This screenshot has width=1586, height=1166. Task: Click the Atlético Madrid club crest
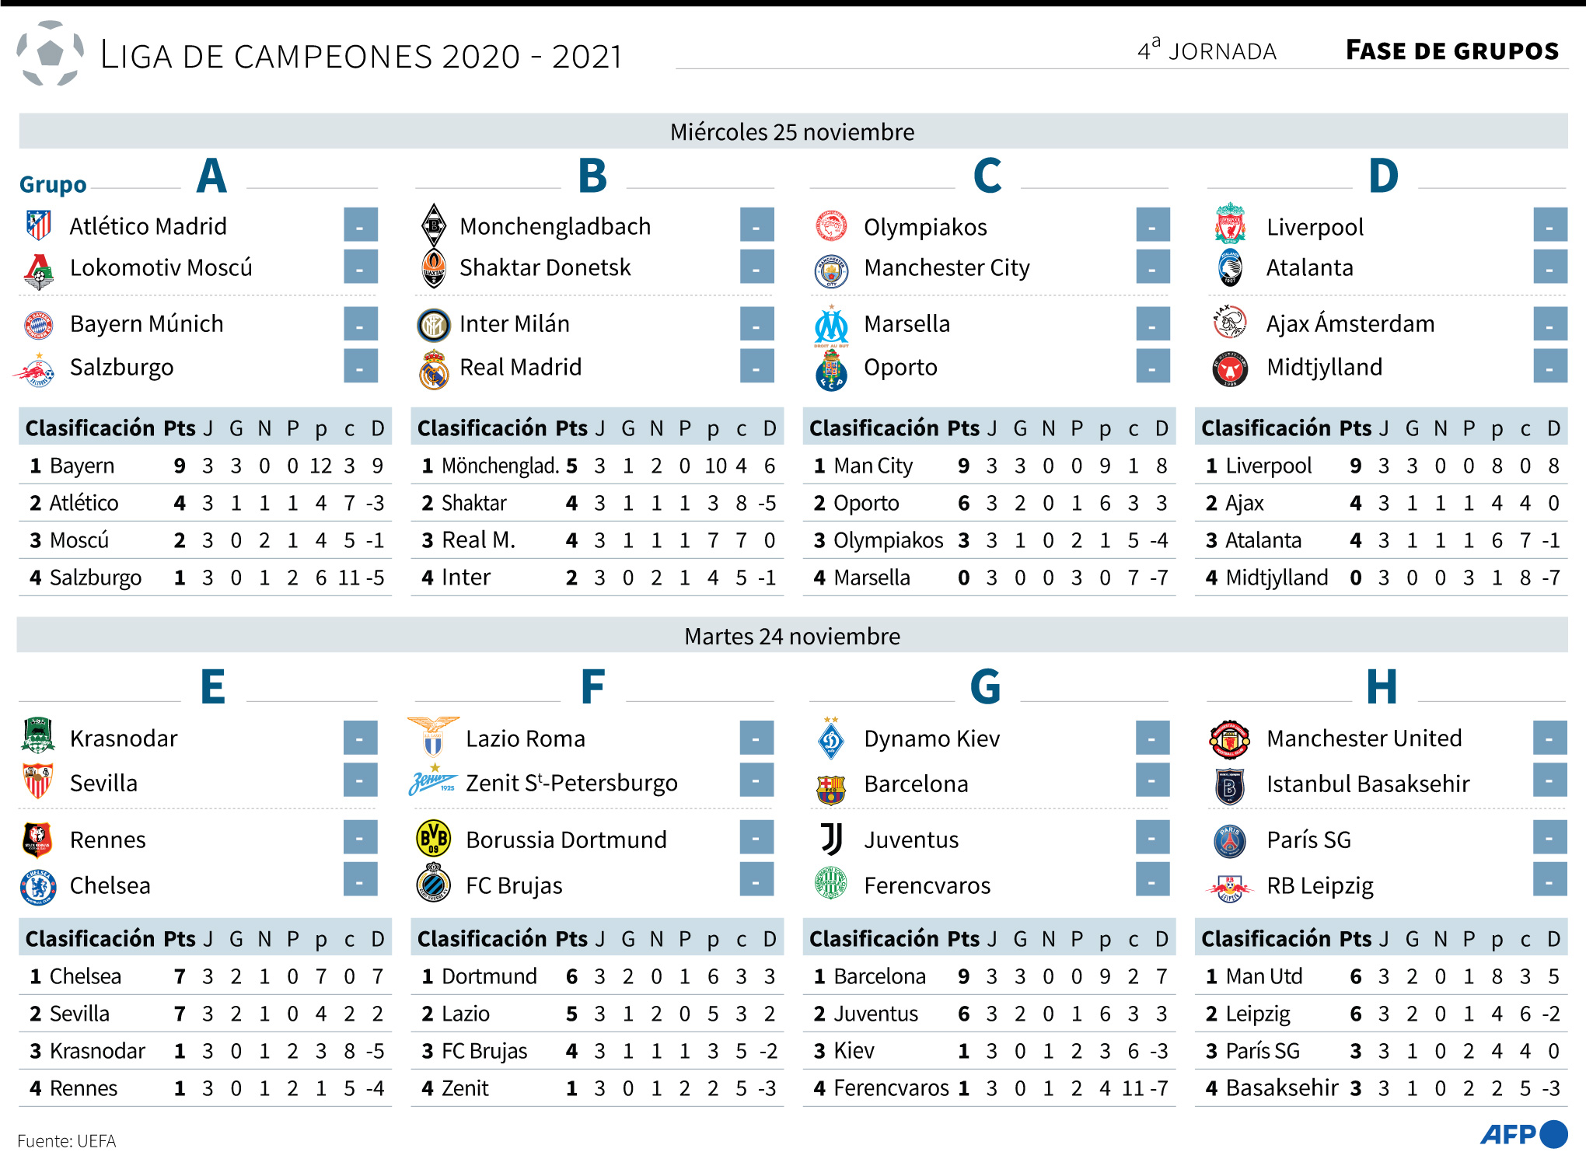(x=38, y=225)
